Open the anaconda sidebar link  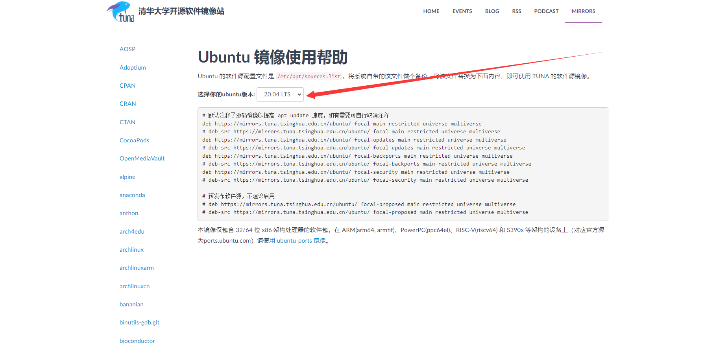132,195
